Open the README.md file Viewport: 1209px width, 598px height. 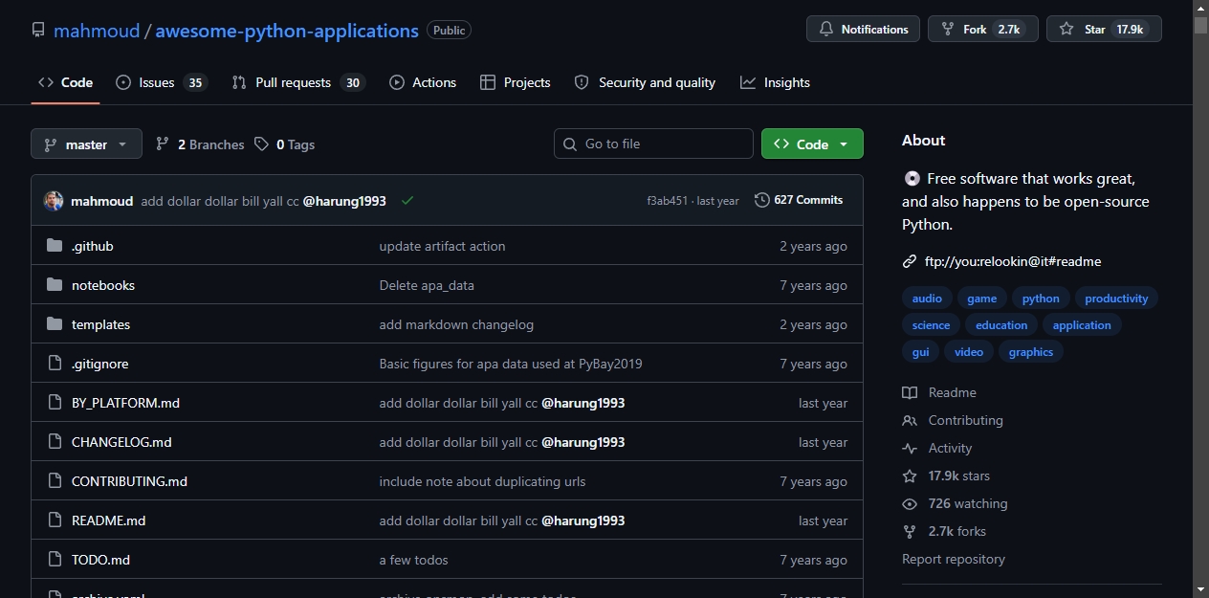click(x=108, y=520)
